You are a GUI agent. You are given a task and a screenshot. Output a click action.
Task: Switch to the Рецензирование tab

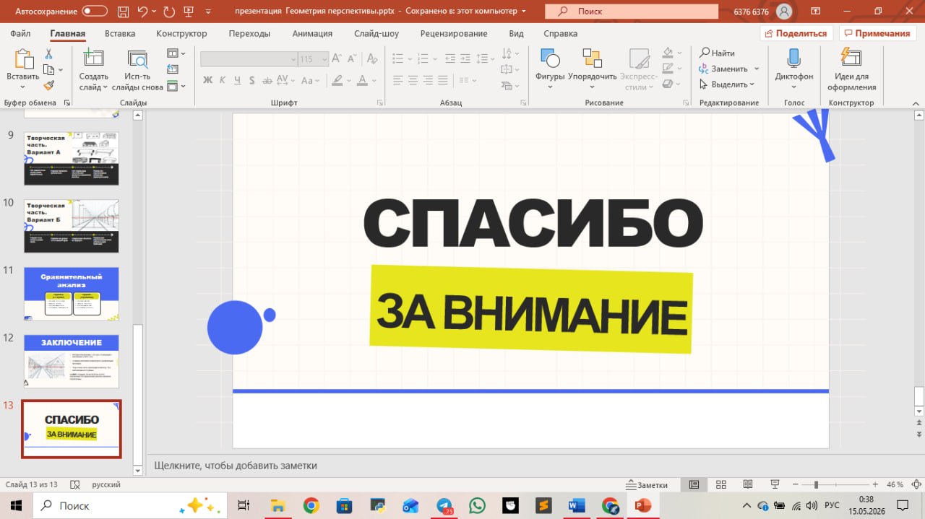coord(454,33)
